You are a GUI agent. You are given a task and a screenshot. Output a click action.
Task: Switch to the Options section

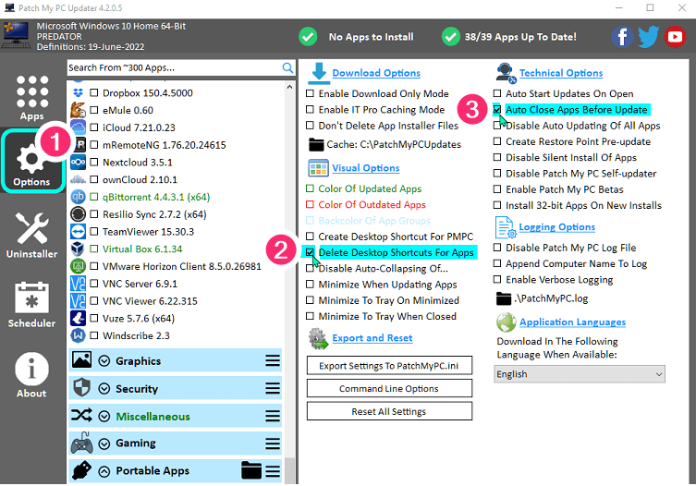coord(31,162)
